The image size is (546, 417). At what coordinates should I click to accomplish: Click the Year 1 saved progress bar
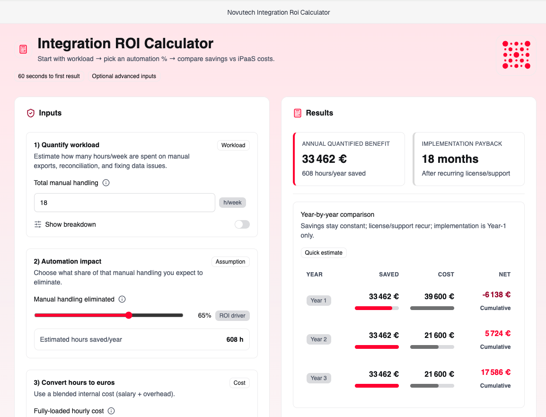click(377, 308)
